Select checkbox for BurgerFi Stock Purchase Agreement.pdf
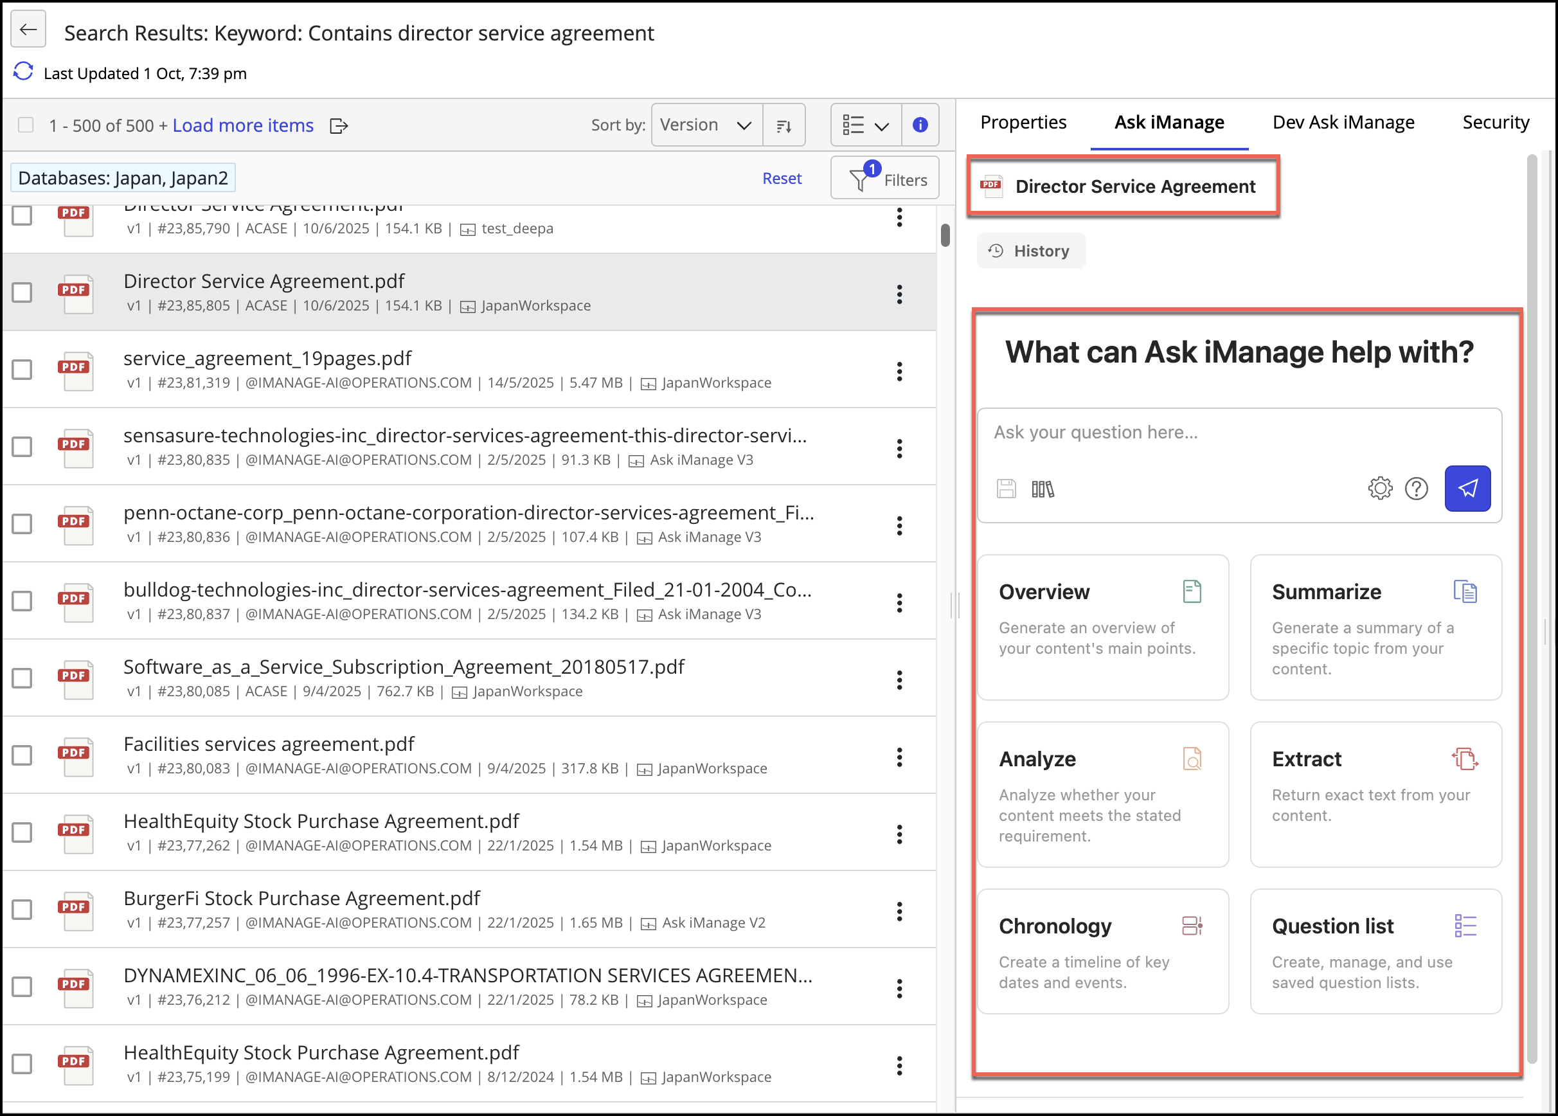Viewport: 1558px width, 1116px height. [22, 909]
